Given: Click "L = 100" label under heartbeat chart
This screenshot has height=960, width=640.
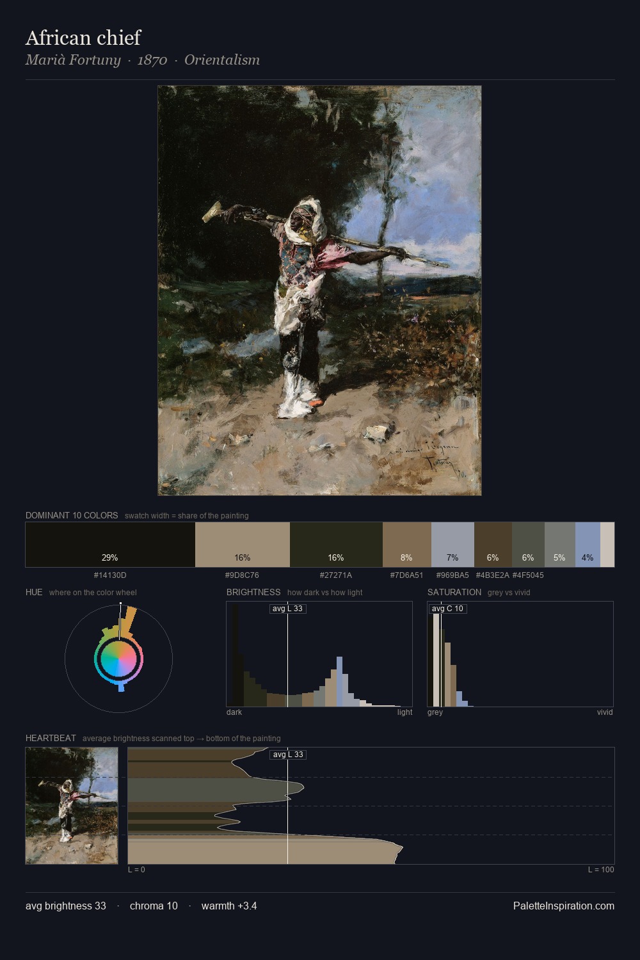Looking at the screenshot, I should 601,870.
